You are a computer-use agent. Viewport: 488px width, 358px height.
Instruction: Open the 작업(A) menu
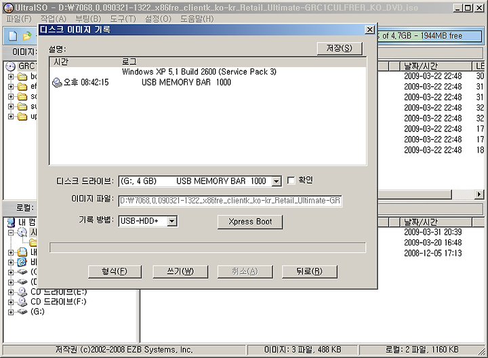pos(54,19)
